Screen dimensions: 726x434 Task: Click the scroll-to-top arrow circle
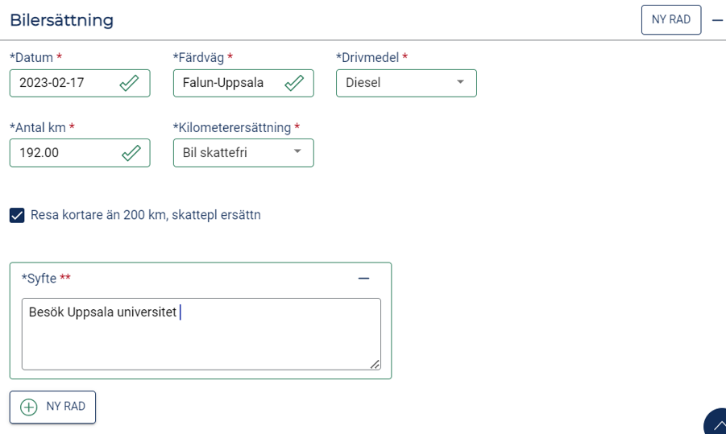pos(716,424)
